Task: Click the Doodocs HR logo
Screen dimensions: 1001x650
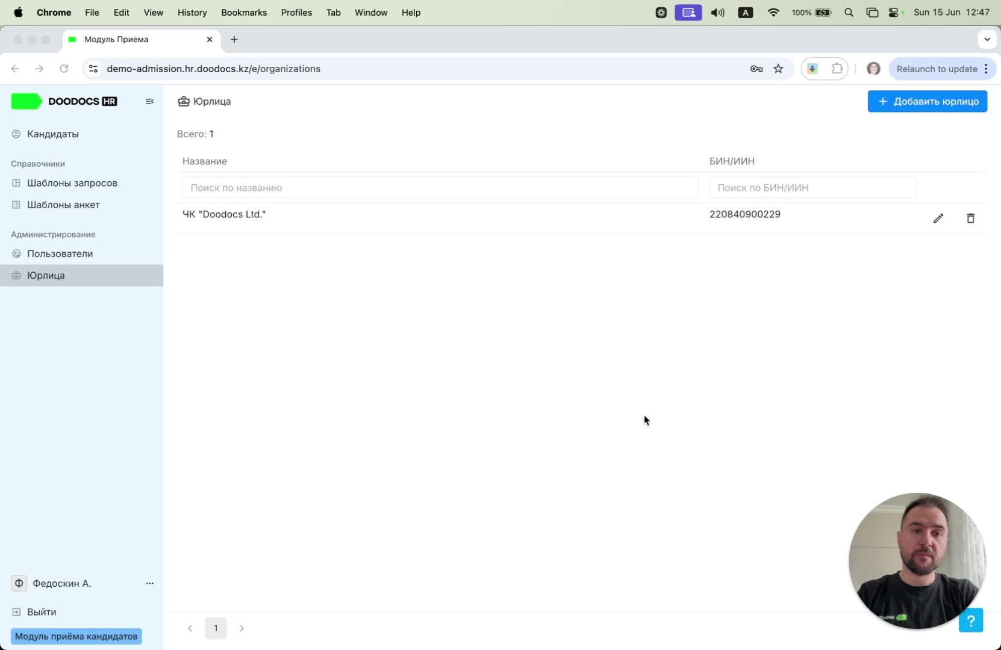Action: pos(64,101)
